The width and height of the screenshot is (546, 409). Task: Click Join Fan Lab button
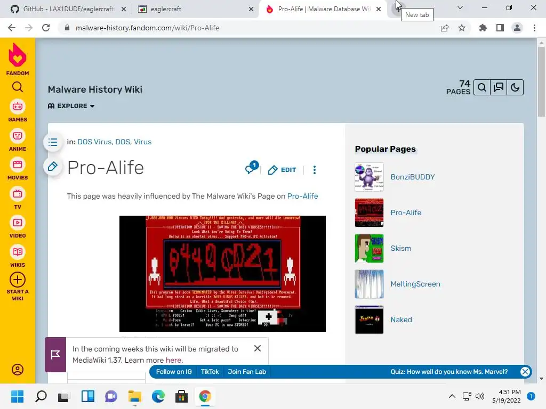click(x=247, y=371)
